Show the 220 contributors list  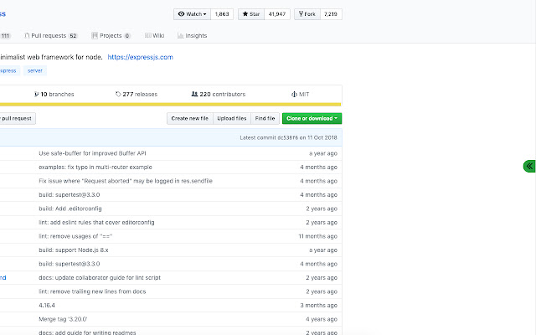pyautogui.click(x=219, y=95)
